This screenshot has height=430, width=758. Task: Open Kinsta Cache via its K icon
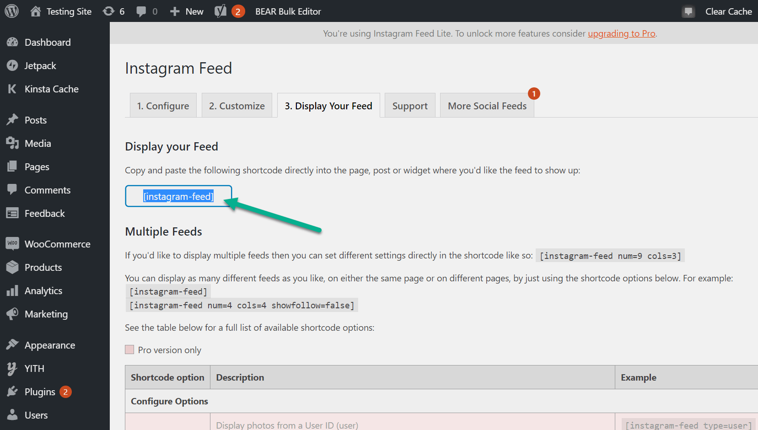point(13,89)
